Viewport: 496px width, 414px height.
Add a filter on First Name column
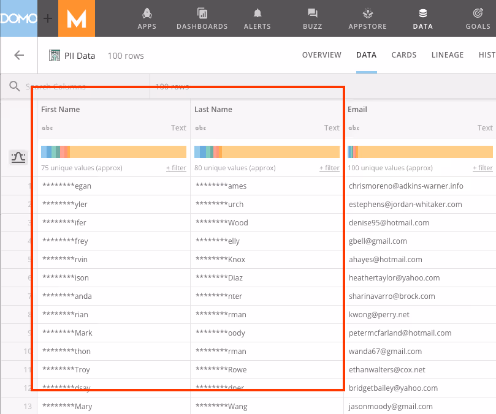(176, 168)
